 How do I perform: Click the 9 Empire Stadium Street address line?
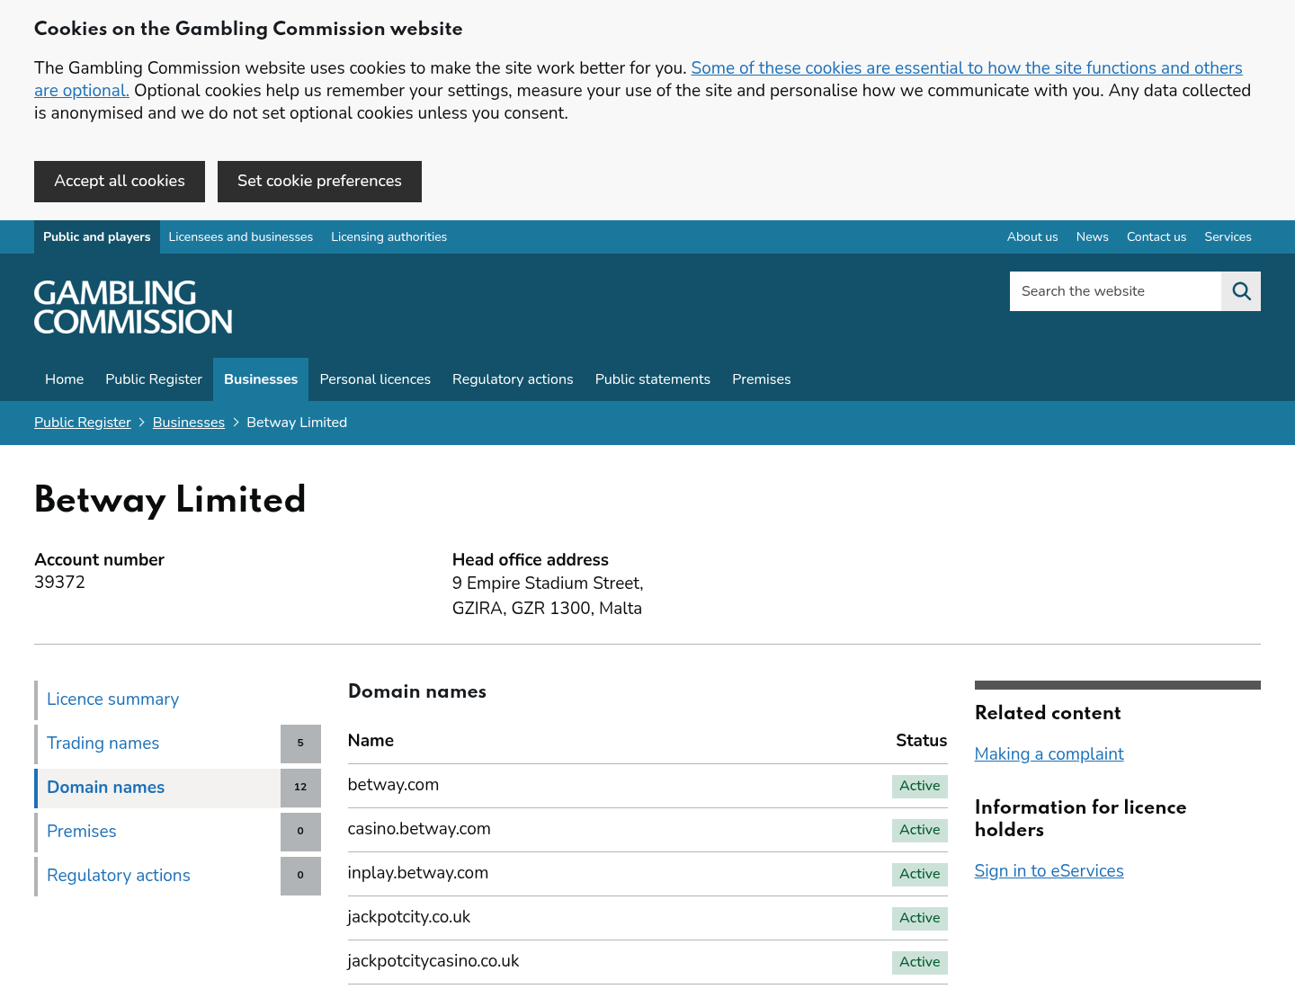pos(548,584)
